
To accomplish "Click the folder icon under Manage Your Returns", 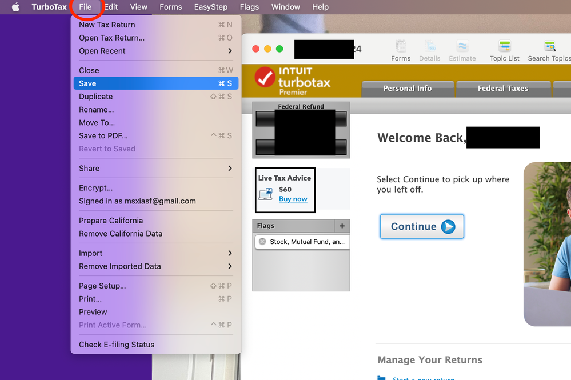I will (381, 378).
